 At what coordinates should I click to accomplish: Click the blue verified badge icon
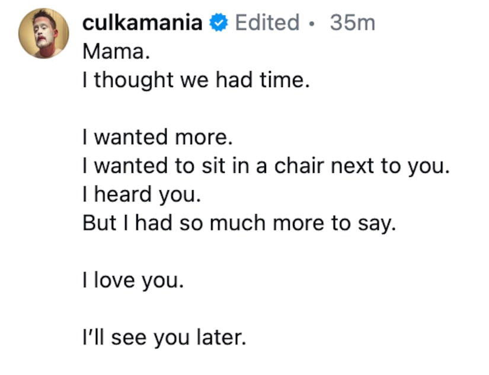coord(220,23)
